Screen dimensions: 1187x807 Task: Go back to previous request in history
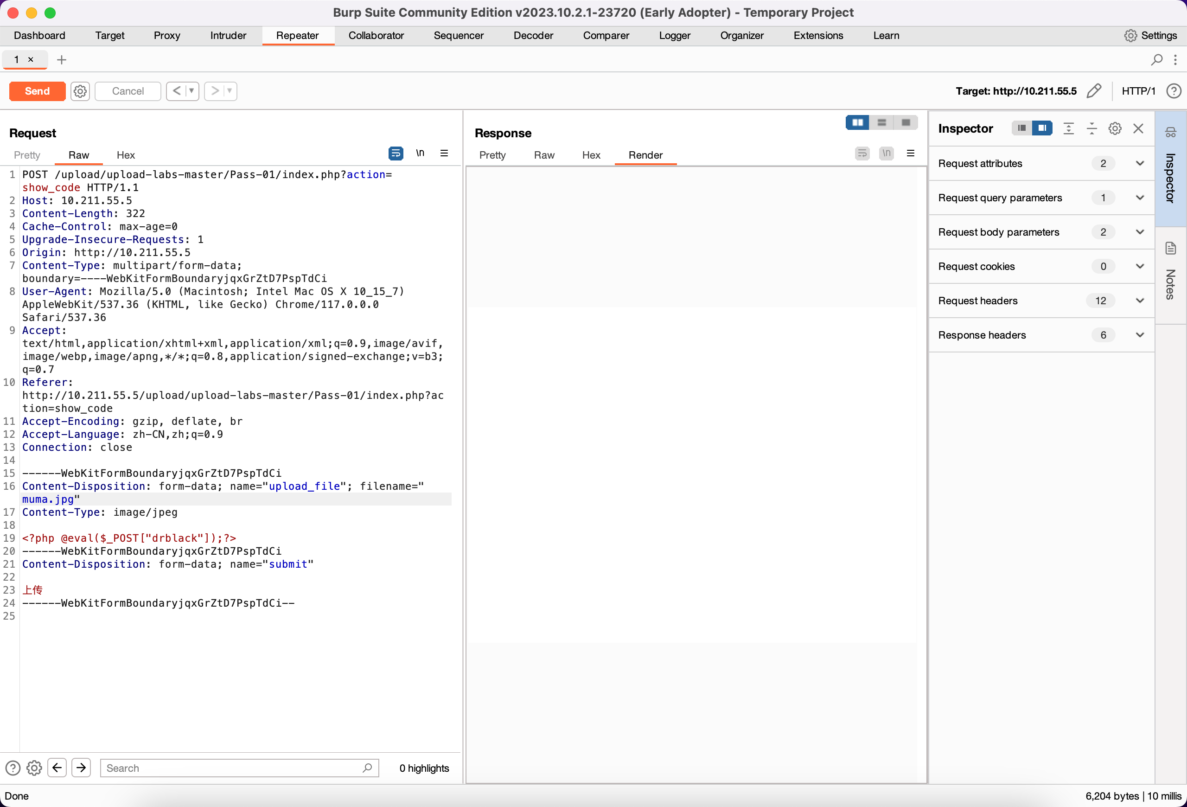click(x=176, y=91)
